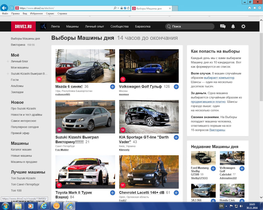
Task: Click the plus icon next to Volkswagen Golf Гульф
Action: coord(176,87)
